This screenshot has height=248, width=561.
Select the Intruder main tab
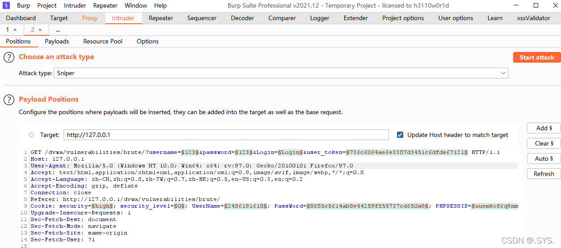coord(123,18)
